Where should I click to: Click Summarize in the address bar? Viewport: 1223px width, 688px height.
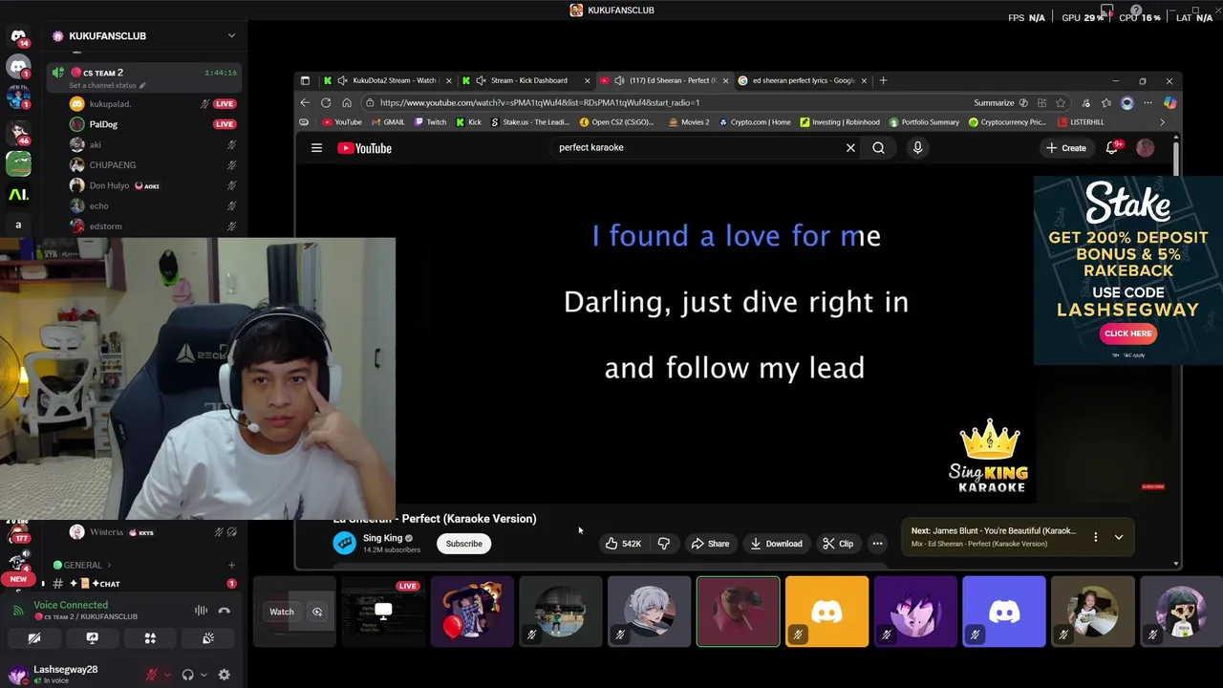[x=1000, y=103]
